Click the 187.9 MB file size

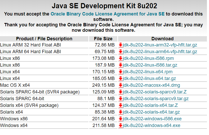105,65
